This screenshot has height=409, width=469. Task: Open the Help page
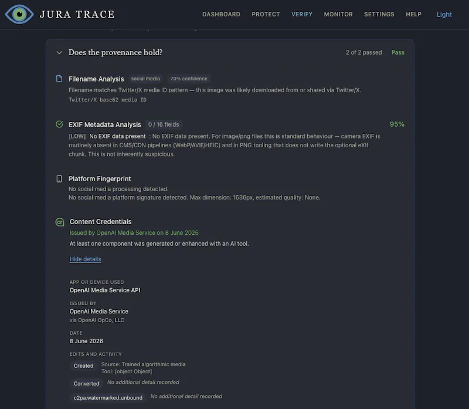pos(413,14)
